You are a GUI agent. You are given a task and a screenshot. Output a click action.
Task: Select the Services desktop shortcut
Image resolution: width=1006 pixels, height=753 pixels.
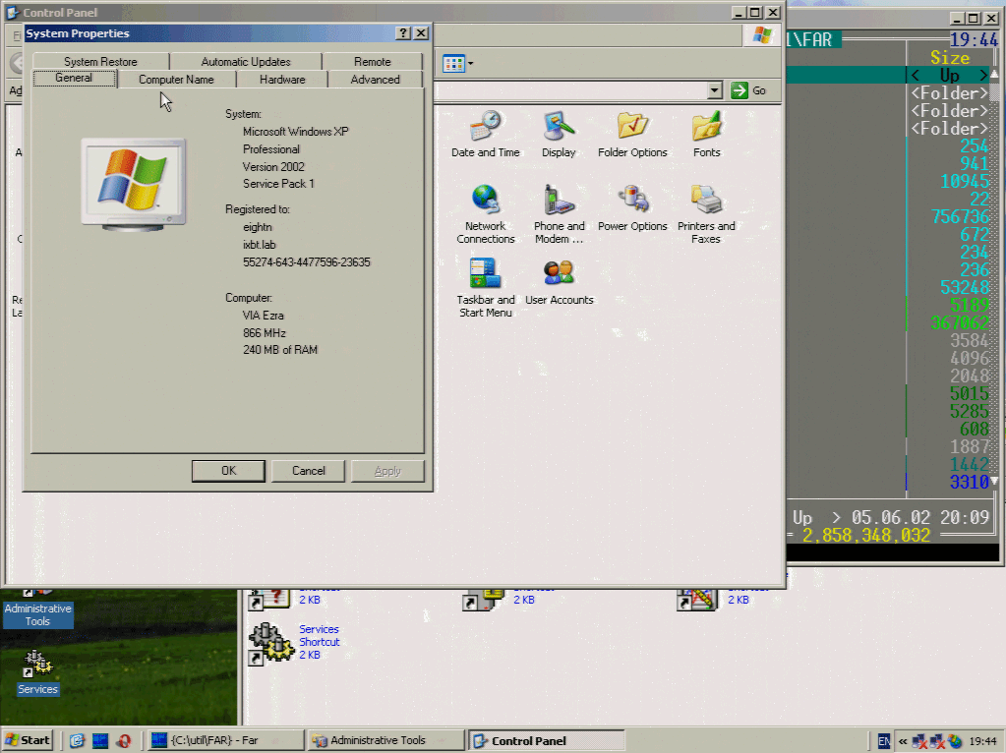37,672
